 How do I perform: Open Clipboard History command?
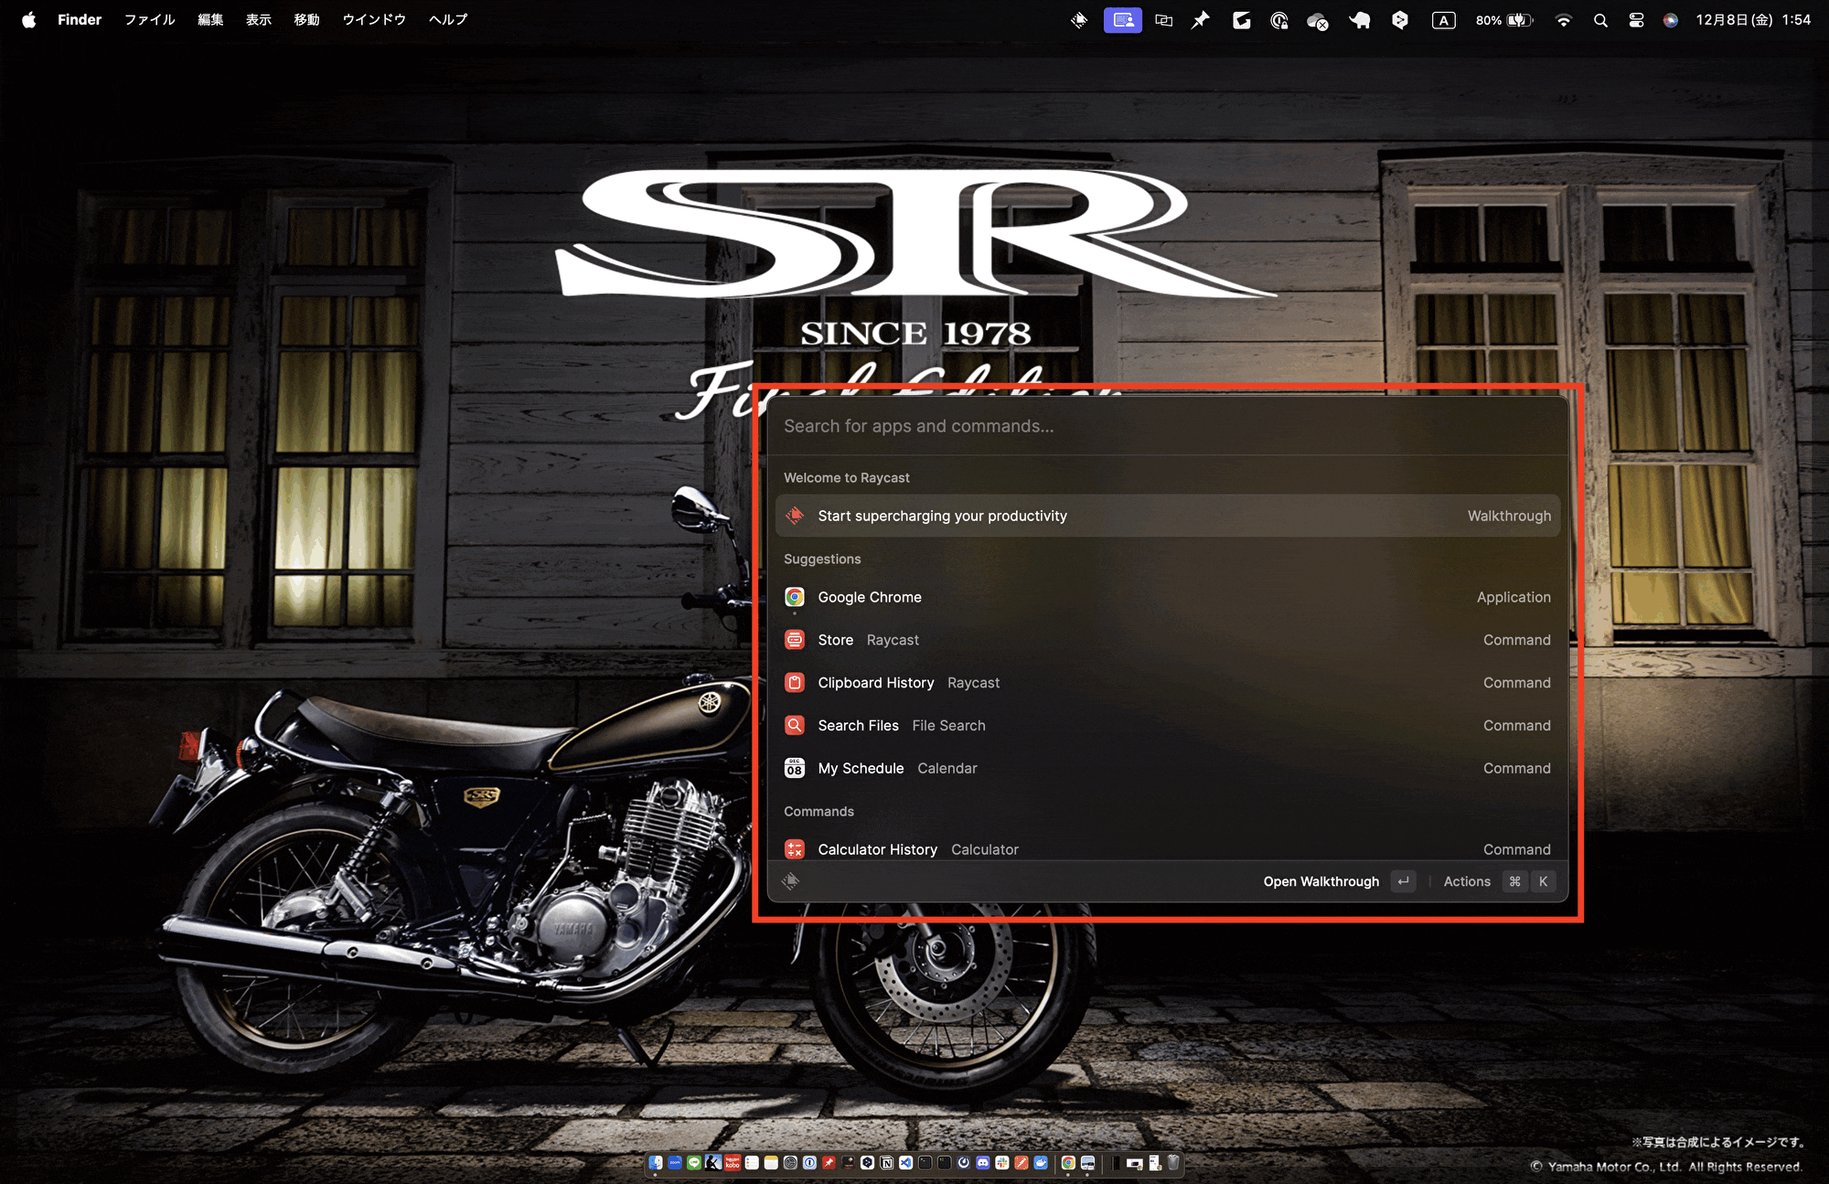click(x=875, y=683)
